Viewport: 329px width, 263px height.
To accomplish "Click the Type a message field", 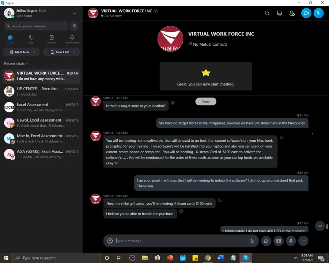I will pyautogui.click(x=181, y=241).
